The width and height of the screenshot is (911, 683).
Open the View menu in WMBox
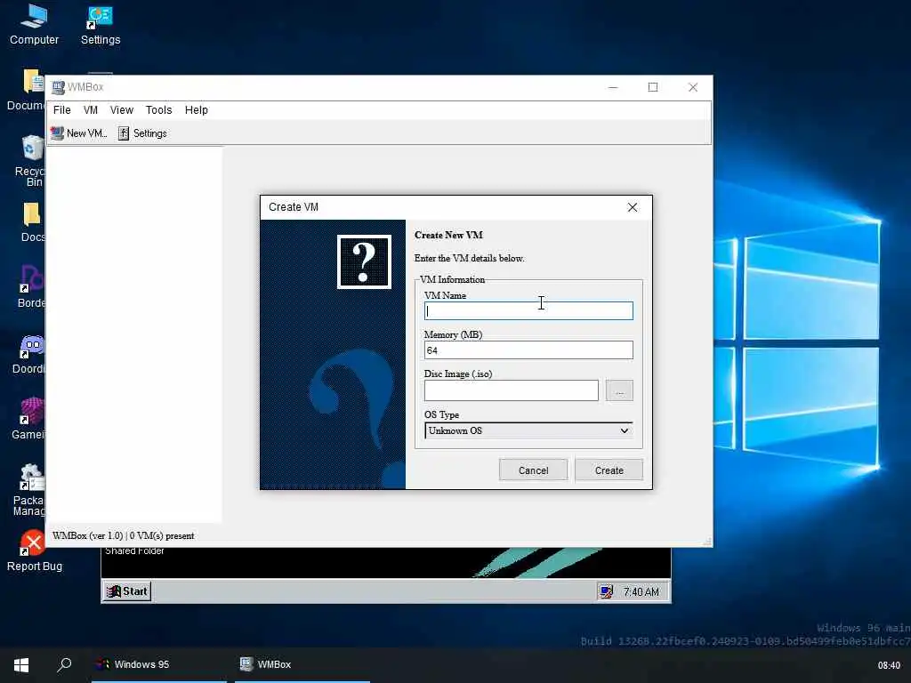(121, 109)
